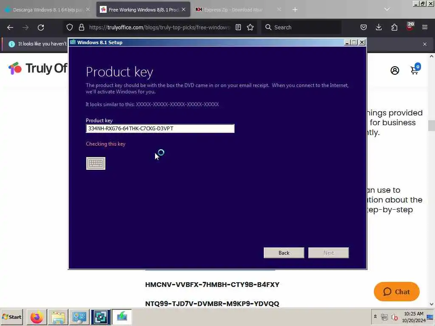
Task: Click the Truly Office logo
Action: (x=37, y=68)
